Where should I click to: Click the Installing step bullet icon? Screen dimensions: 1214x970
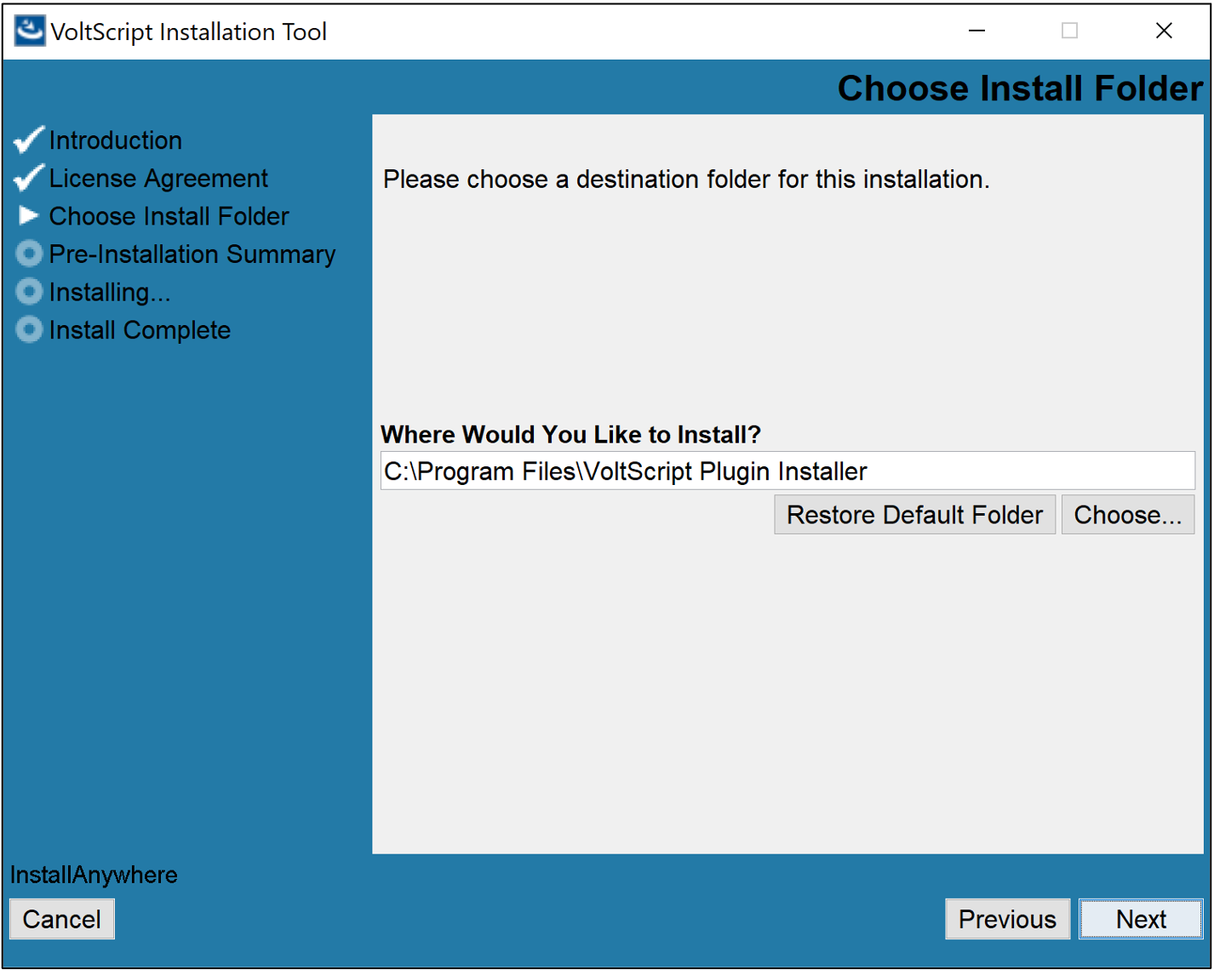pyautogui.click(x=29, y=292)
